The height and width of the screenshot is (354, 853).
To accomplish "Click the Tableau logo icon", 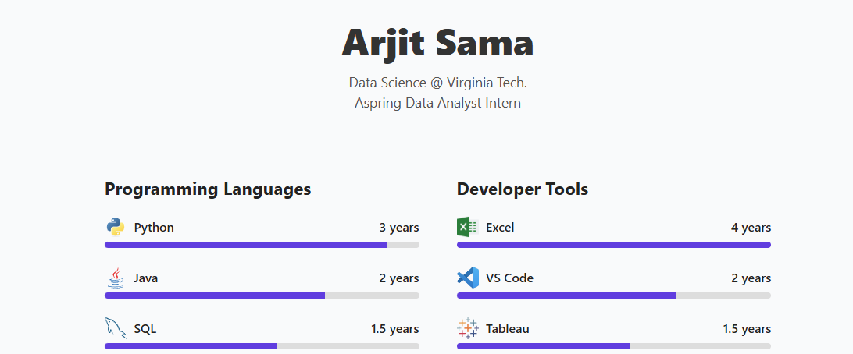I will pos(468,328).
